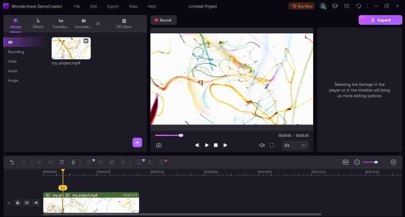Open the Fit zoom dropdown
405x217 pixels.
tap(295, 145)
